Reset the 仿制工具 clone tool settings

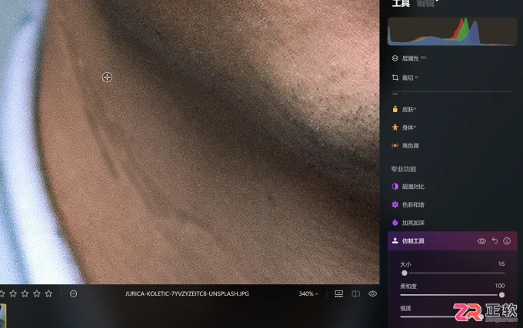[x=495, y=240]
